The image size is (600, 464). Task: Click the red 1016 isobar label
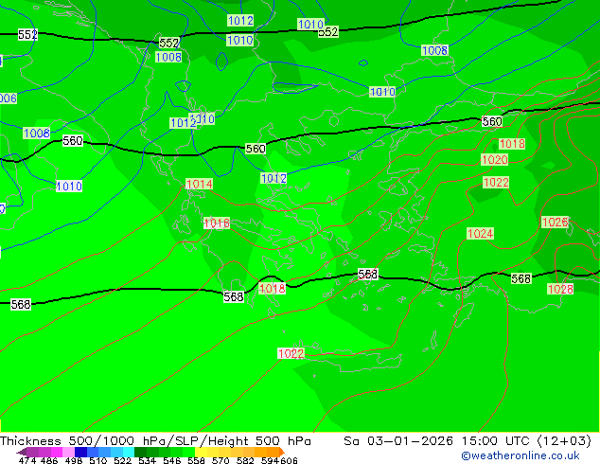217,223
